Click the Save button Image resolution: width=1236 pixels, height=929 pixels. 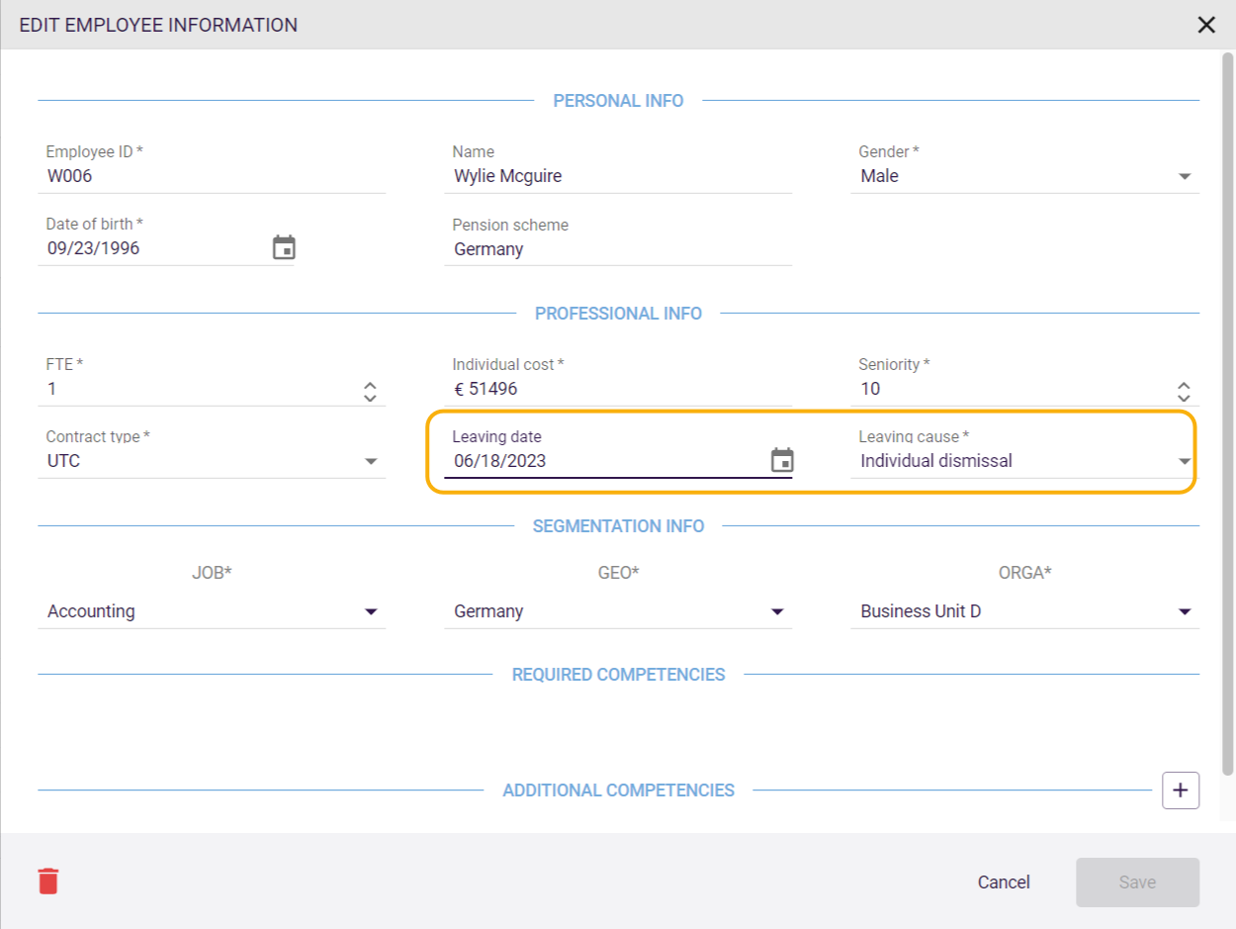click(1137, 882)
